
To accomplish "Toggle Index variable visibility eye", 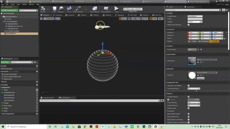I will click(x=37, y=90).
